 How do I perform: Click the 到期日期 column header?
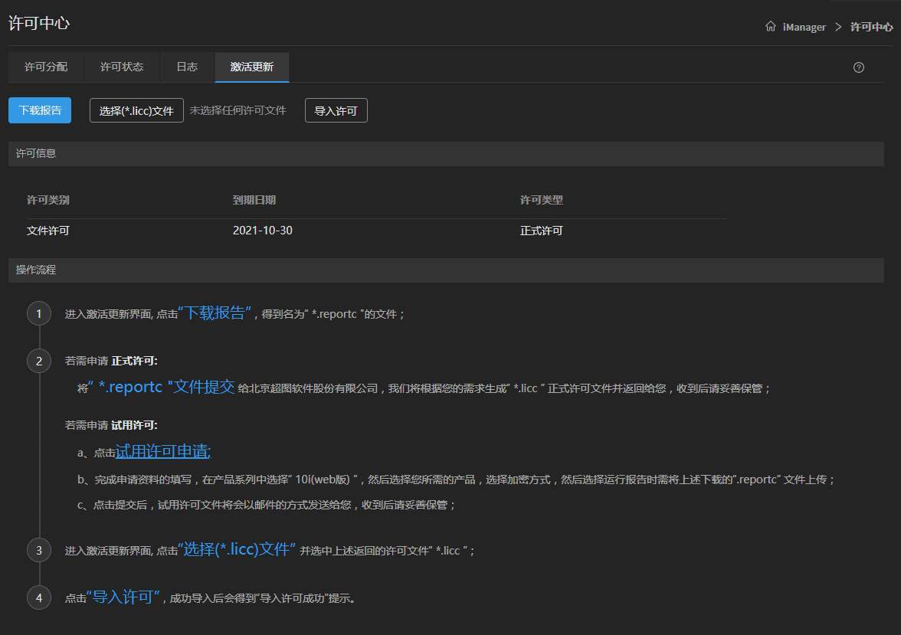pos(254,200)
